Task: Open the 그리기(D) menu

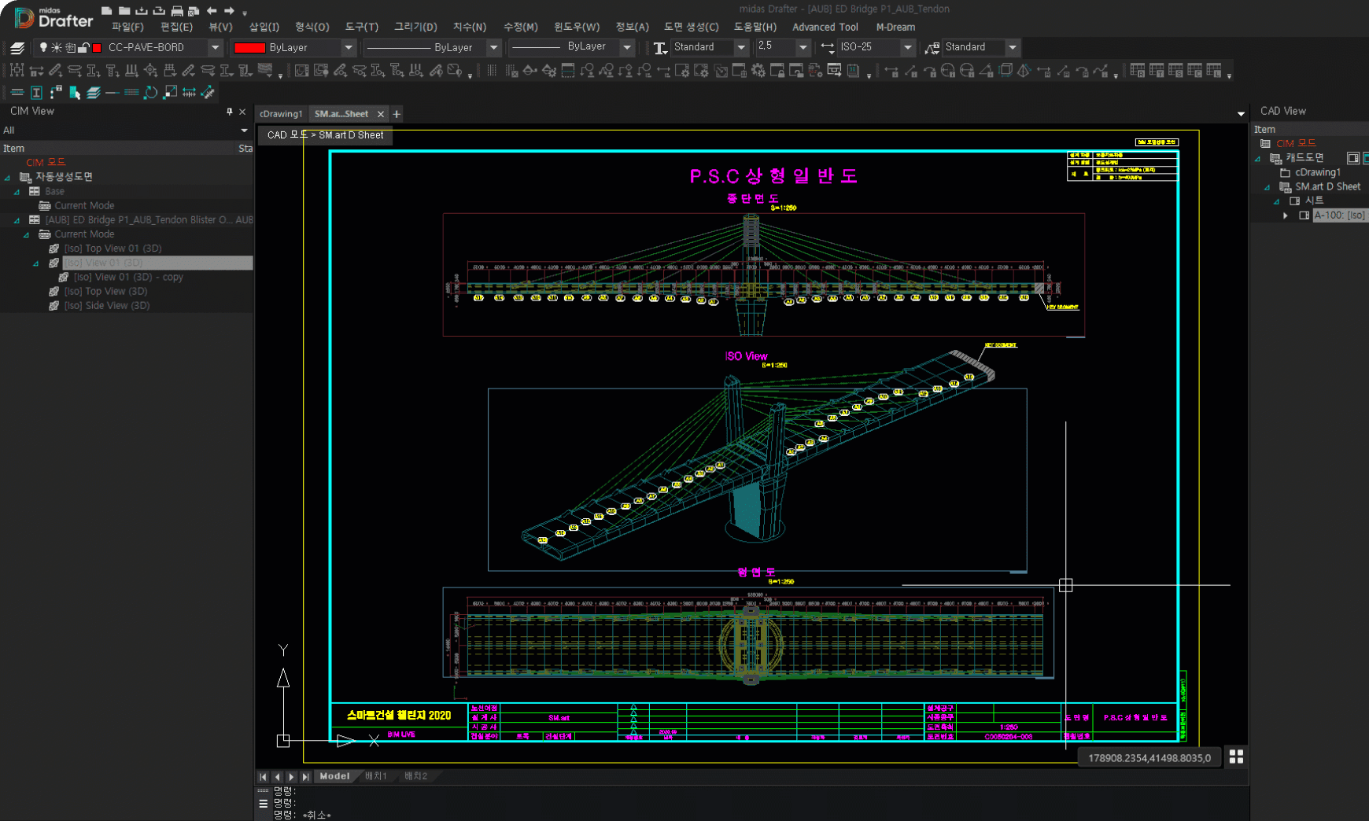Action: (x=415, y=27)
